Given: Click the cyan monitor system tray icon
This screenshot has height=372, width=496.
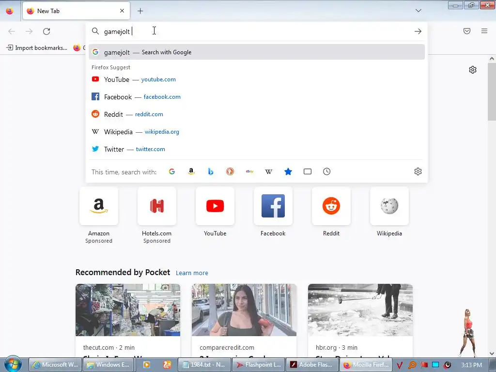Looking at the screenshot, I should (x=435, y=365).
